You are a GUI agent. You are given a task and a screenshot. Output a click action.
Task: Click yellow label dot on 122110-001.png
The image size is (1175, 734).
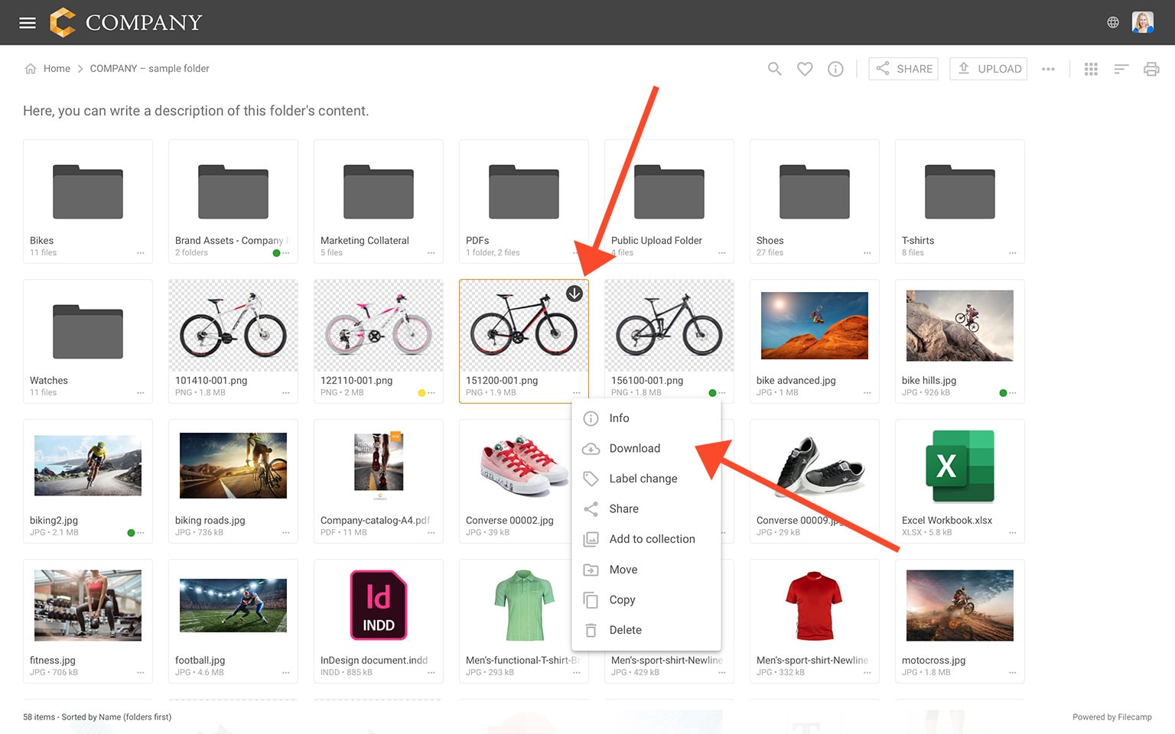coord(422,393)
